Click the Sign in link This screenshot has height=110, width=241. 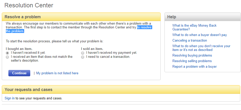[9, 98]
